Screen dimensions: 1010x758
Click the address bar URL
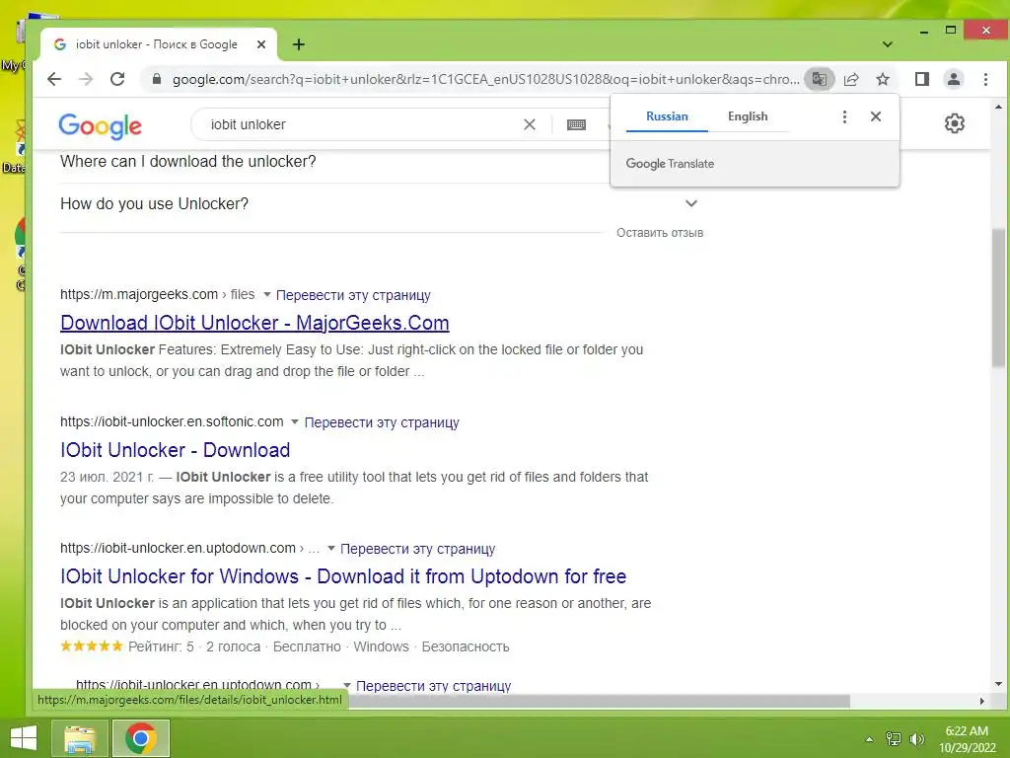(x=485, y=79)
